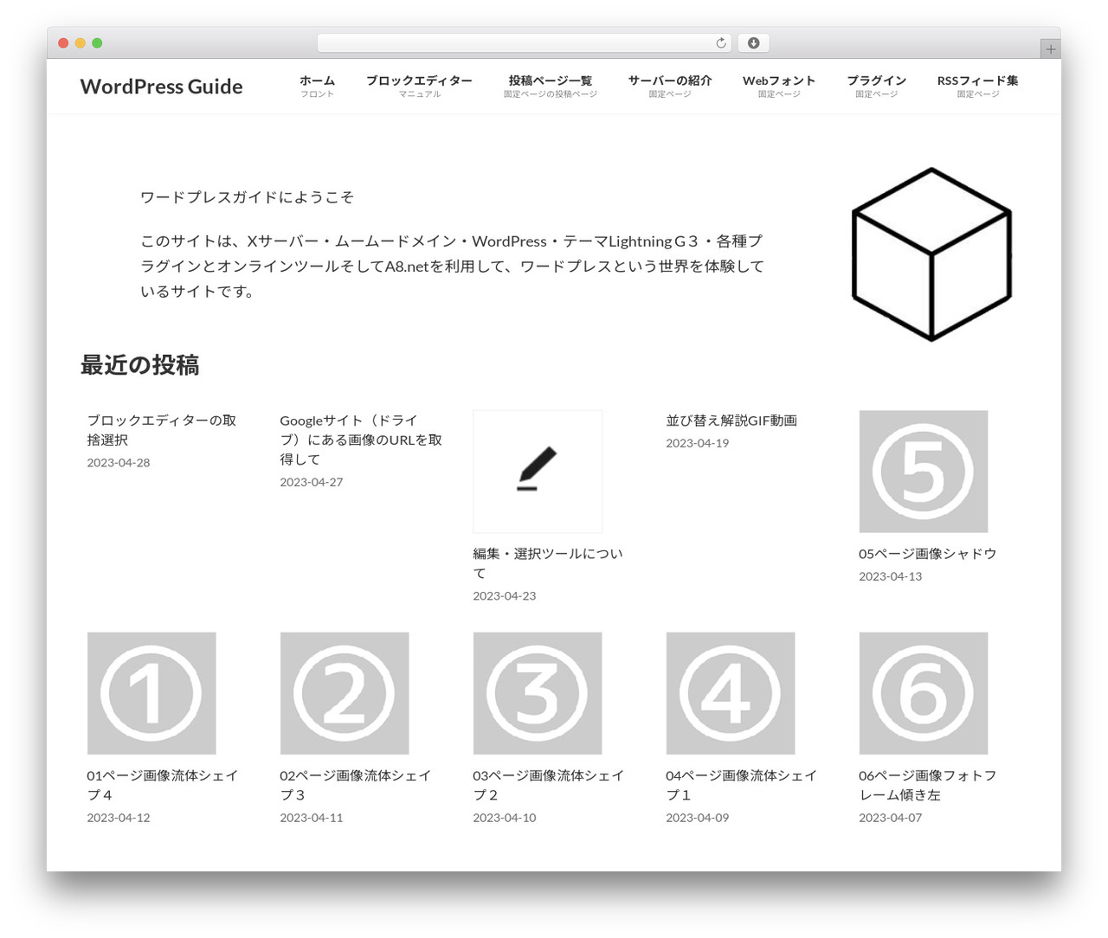Open the circled number 1 thumbnail
The height and width of the screenshot is (938, 1108).
click(151, 693)
